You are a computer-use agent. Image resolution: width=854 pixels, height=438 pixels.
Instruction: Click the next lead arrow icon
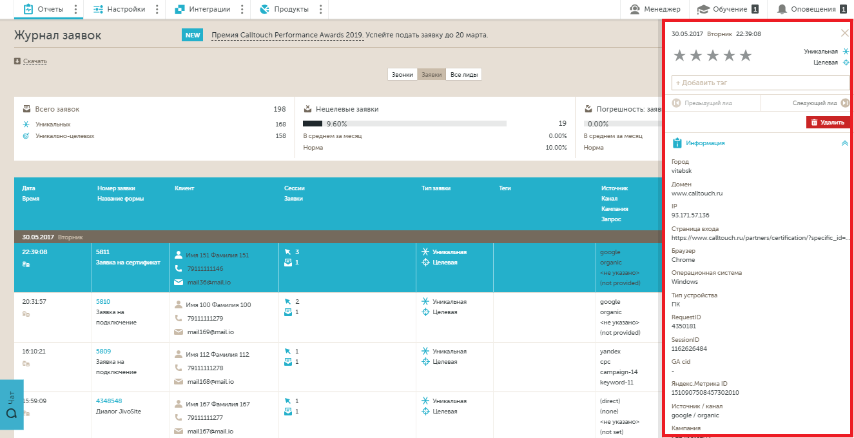pyautogui.click(x=844, y=103)
